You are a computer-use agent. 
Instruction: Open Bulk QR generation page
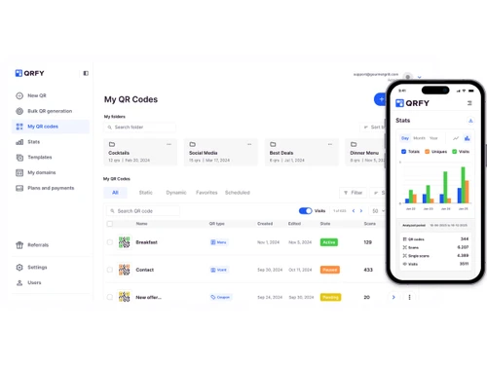coord(51,111)
